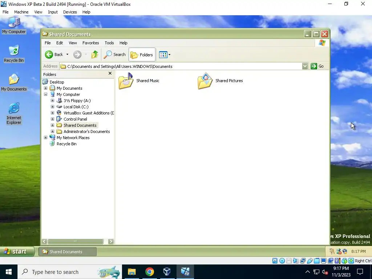Viewport: 372px width, 279px height.
Task: Open Tools menu
Action: click(x=109, y=43)
